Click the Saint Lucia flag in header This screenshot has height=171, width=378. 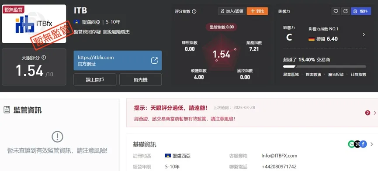pyautogui.click(x=76, y=22)
